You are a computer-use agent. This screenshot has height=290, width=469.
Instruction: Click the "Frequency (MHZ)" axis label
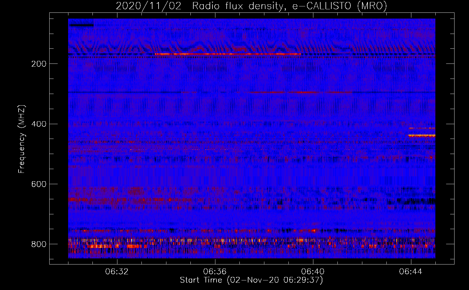pos(21,139)
